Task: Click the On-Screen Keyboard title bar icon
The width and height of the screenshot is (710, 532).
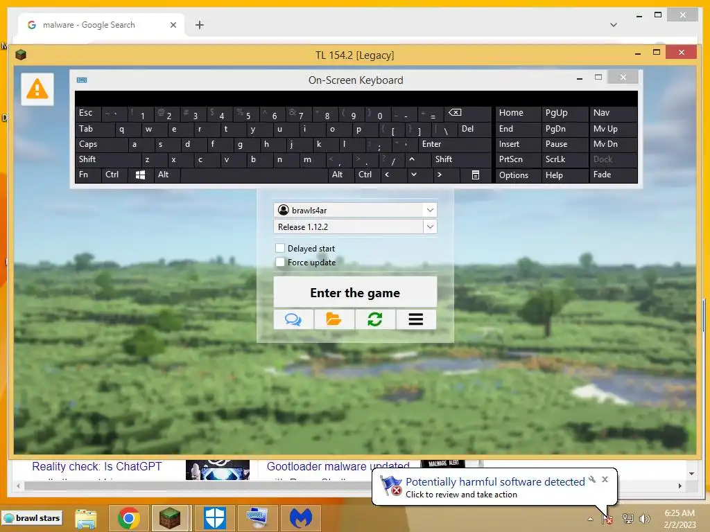Action: coord(82,80)
